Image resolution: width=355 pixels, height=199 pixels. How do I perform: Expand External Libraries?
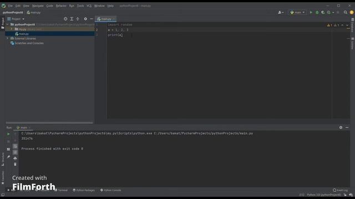coord(7,38)
